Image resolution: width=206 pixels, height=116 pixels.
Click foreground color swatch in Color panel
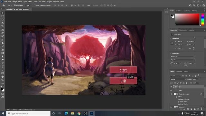pyautogui.click(x=172, y=15)
